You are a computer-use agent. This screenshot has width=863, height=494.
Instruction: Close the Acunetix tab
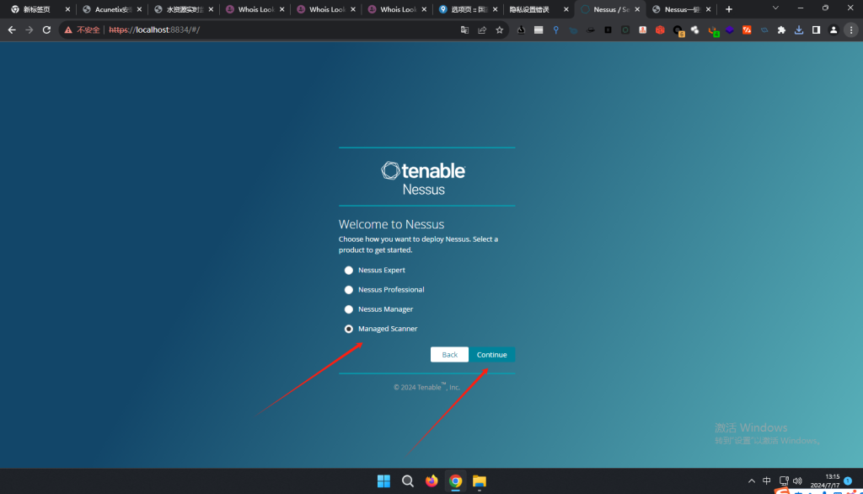pyautogui.click(x=139, y=9)
